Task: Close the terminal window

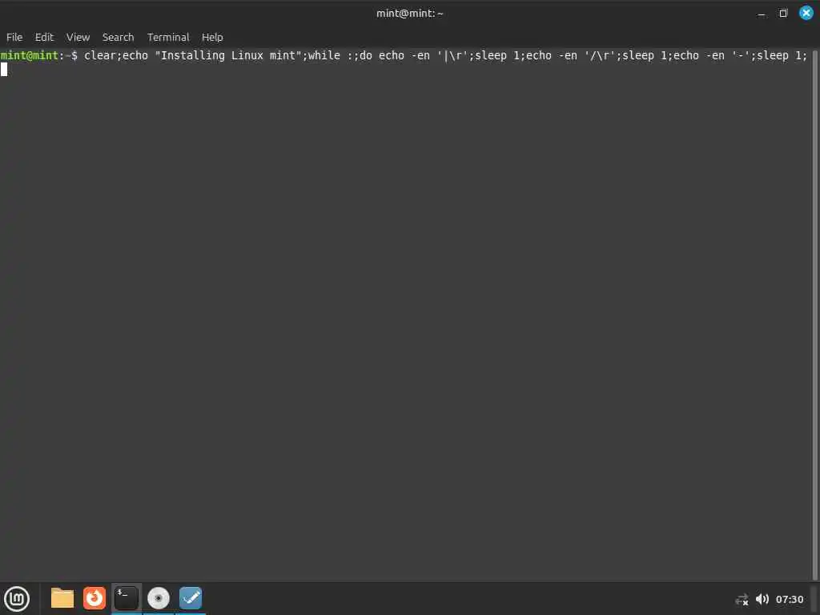Action: [x=806, y=13]
